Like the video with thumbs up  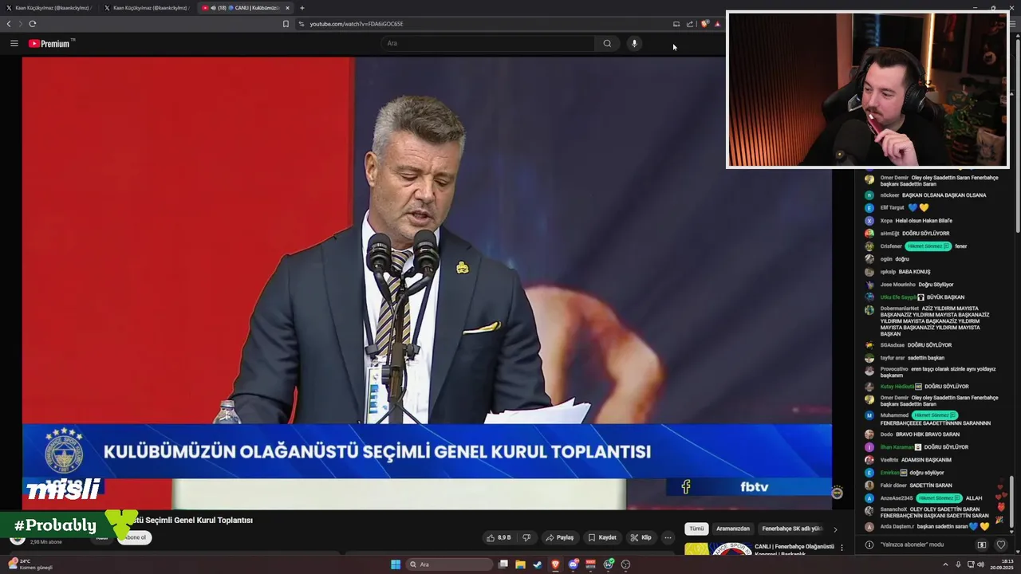[499, 537]
